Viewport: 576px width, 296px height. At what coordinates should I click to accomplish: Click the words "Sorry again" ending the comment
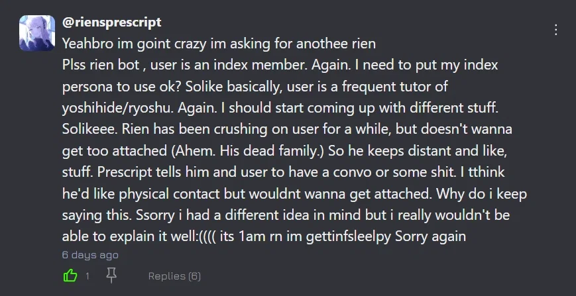point(431,236)
